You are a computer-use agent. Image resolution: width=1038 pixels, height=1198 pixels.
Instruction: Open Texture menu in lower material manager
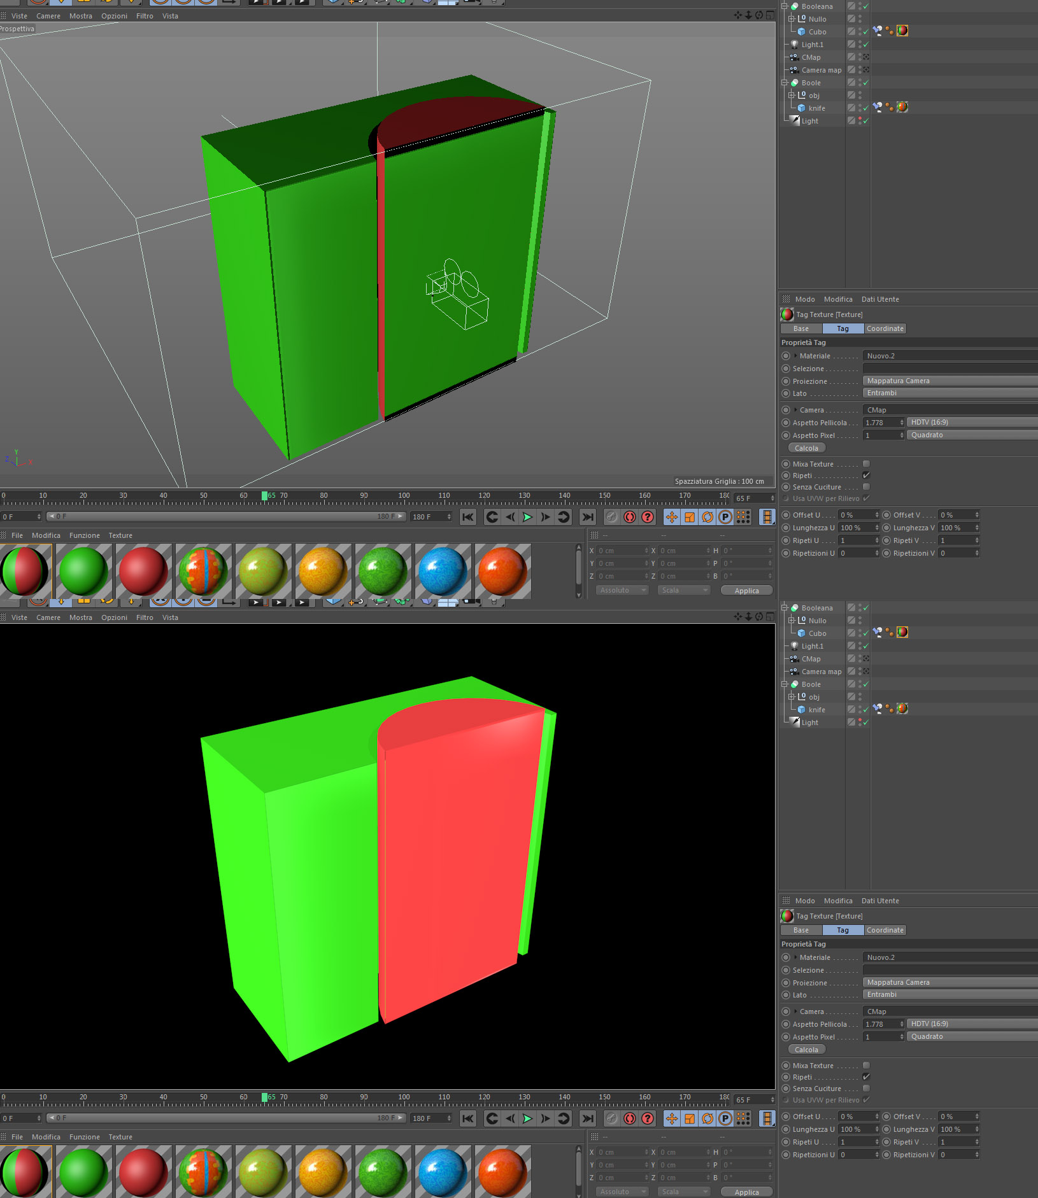[120, 1137]
